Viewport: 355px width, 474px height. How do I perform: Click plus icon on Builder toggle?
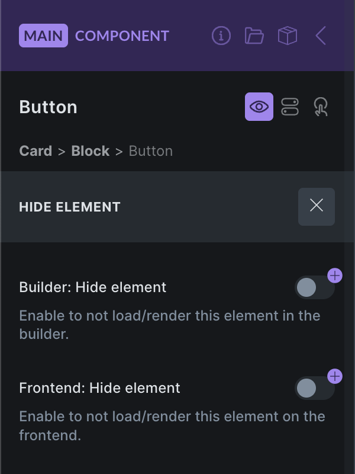(x=335, y=276)
